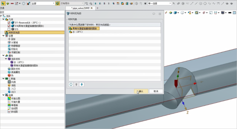Select 平面云图 plane contour result
The image size is (237, 129).
click(15, 98)
